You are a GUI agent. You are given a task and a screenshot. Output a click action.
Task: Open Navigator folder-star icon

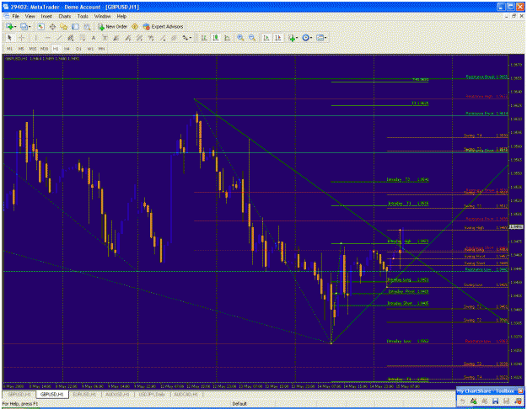tap(63, 26)
